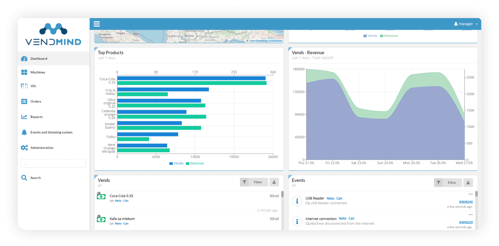
Task: Click the info icon of Internet connection event
Action: click(297, 221)
